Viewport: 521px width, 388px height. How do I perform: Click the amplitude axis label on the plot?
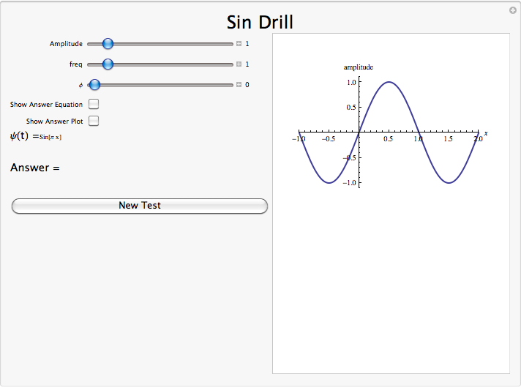pos(359,67)
